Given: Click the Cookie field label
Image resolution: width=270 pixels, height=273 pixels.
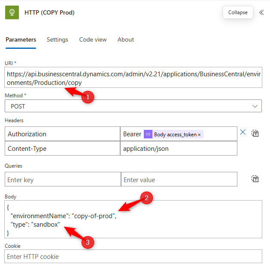Looking at the screenshot, I should pos(12,246).
